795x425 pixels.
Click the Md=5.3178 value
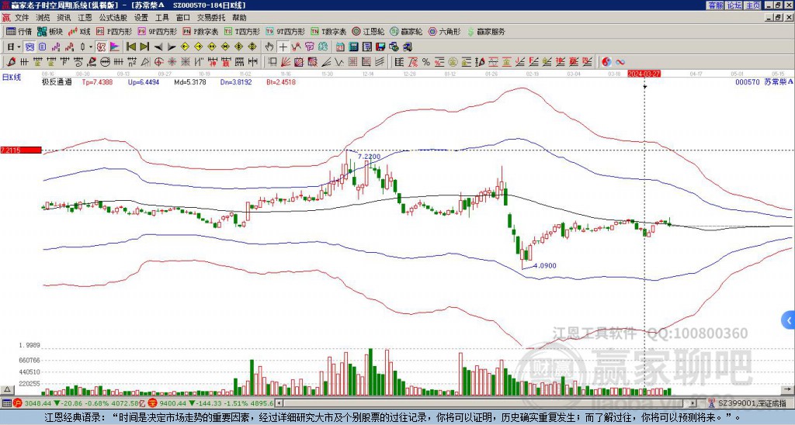pos(189,81)
